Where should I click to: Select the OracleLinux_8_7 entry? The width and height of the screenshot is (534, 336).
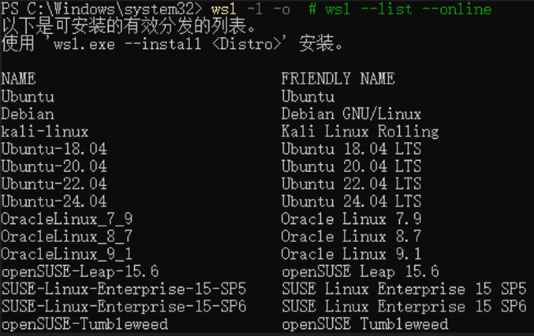point(67,236)
